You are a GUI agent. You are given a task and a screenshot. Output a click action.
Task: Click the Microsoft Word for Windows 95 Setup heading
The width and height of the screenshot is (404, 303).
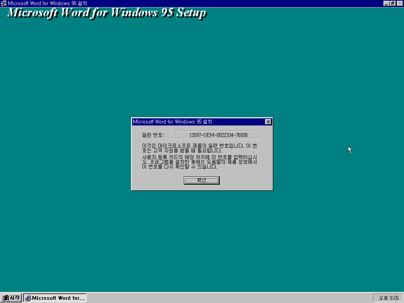[x=107, y=13]
